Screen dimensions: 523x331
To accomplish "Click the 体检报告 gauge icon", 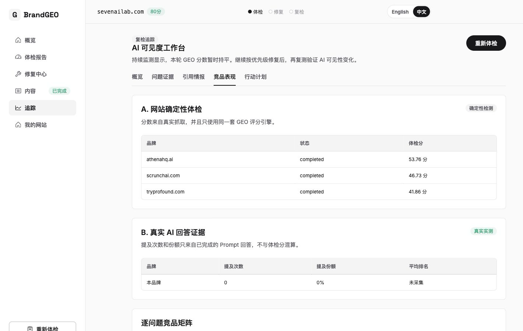I will [18, 57].
